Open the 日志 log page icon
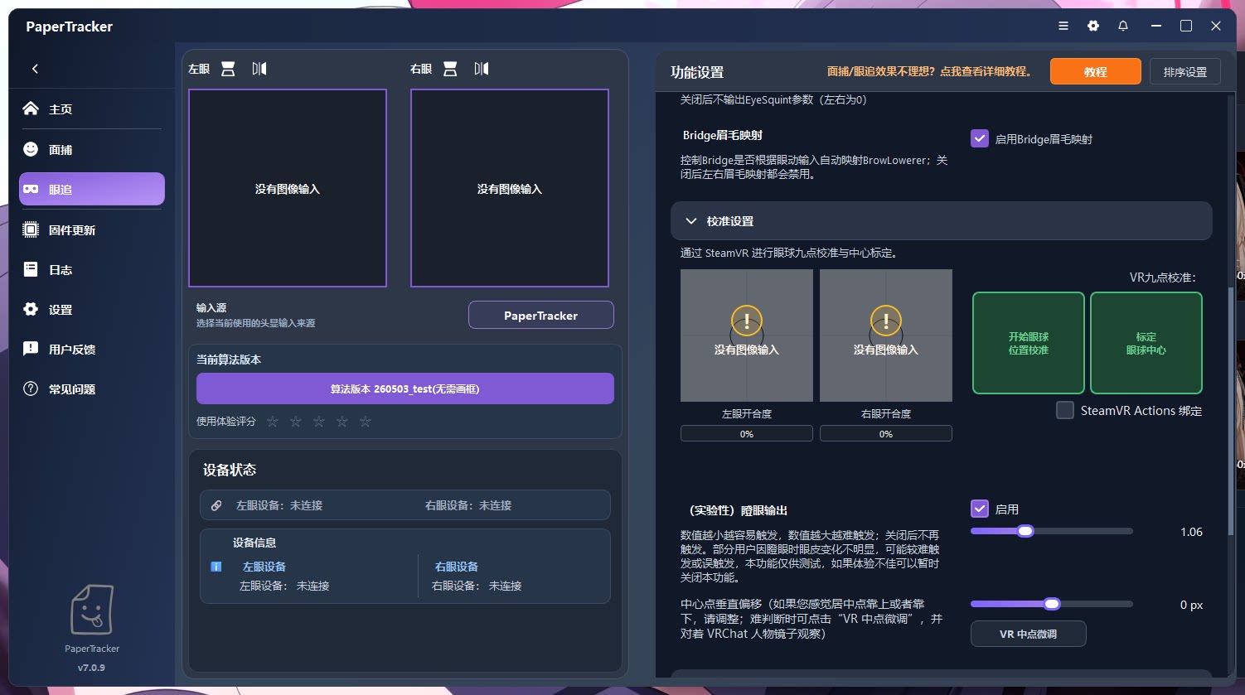This screenshot has width=1245, height=695. (31, 269)
